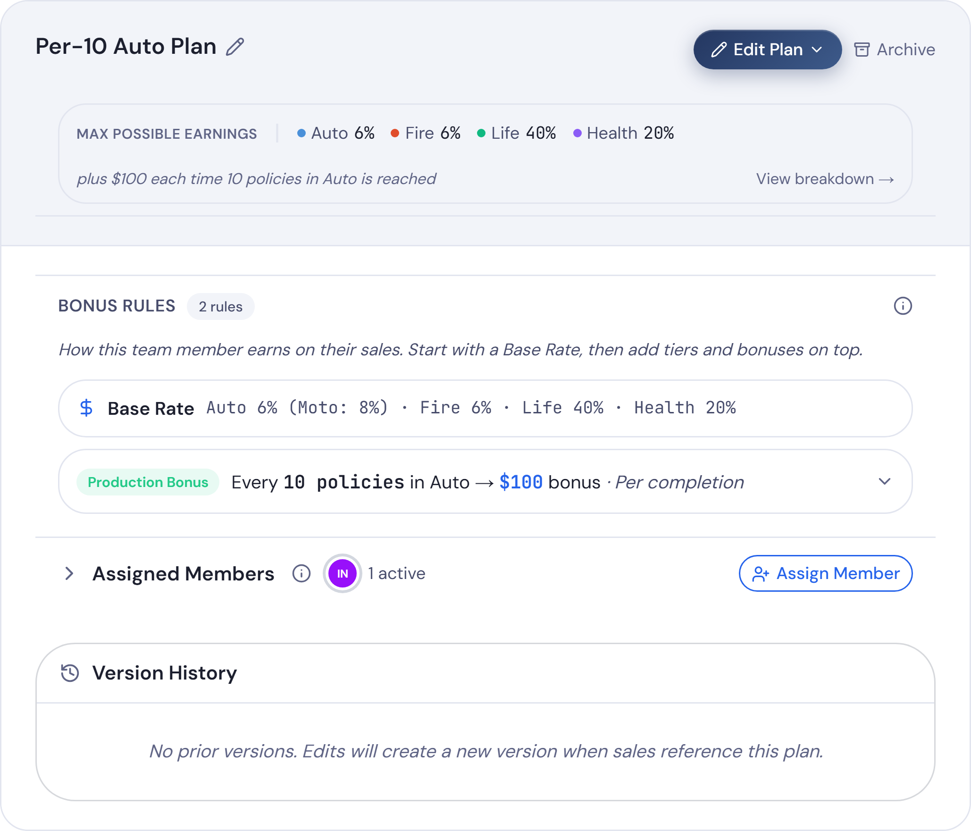Click the pencil icon beside Per-10 Auto Plan title

tap(235, 47)
